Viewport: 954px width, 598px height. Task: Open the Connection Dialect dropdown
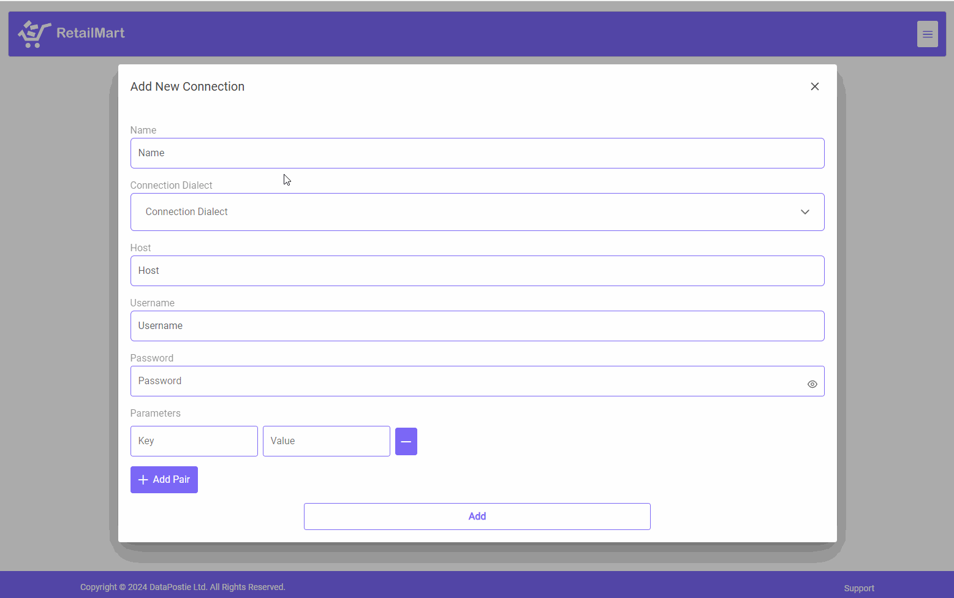click(x=477, y=212)
